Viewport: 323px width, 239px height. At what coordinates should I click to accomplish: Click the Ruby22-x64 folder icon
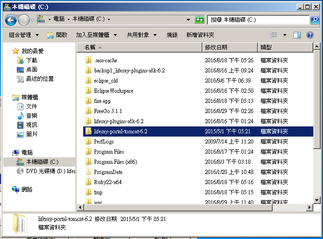[x=88, y=182]
